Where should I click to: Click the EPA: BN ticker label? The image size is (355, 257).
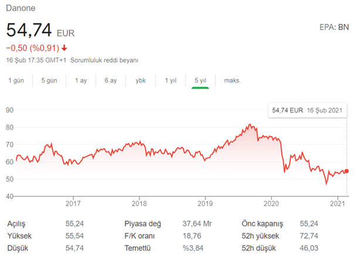click(334, 27)
